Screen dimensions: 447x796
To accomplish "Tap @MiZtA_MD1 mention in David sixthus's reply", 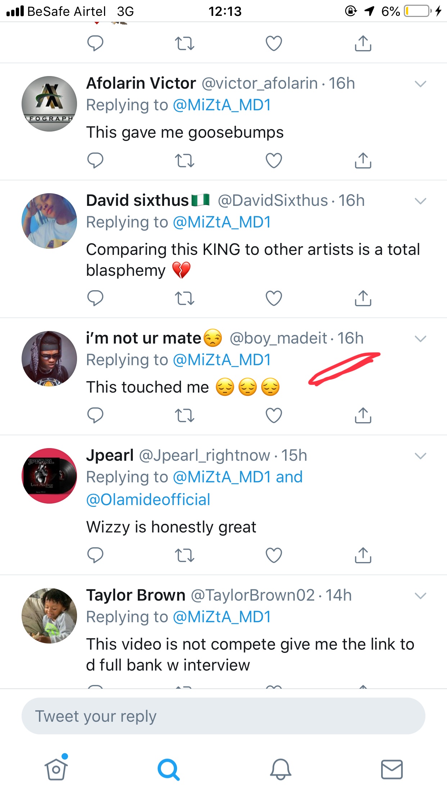I will coord(222,222).
